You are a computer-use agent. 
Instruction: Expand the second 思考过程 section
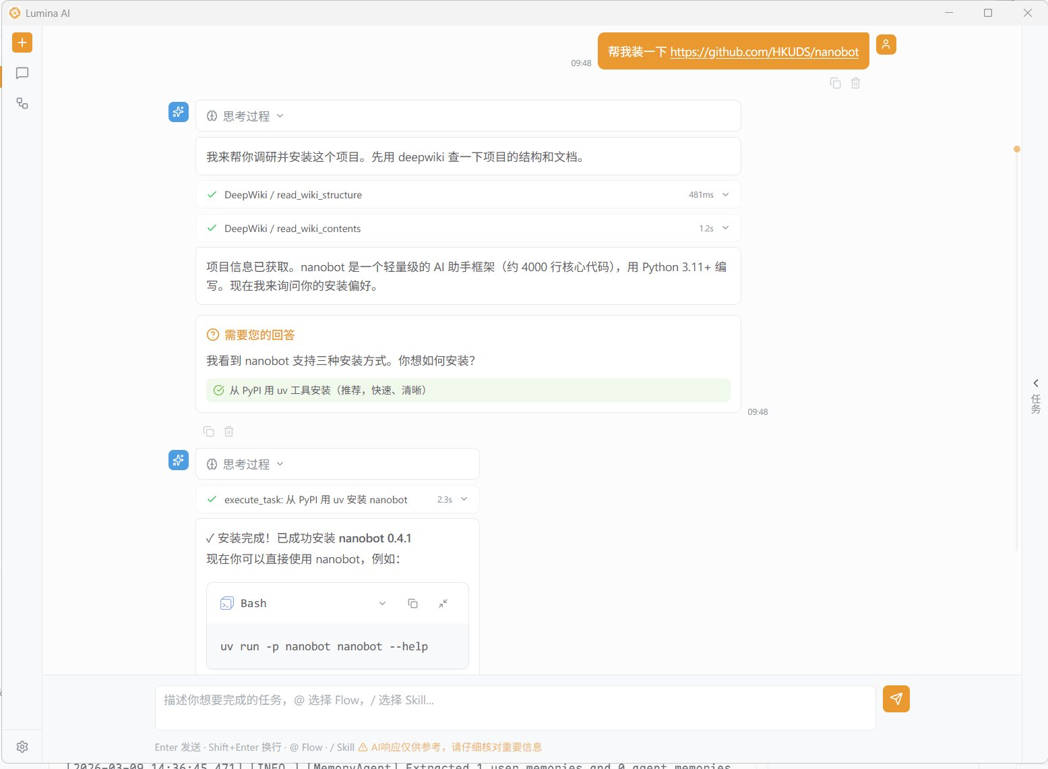click(x=245, y=464)
